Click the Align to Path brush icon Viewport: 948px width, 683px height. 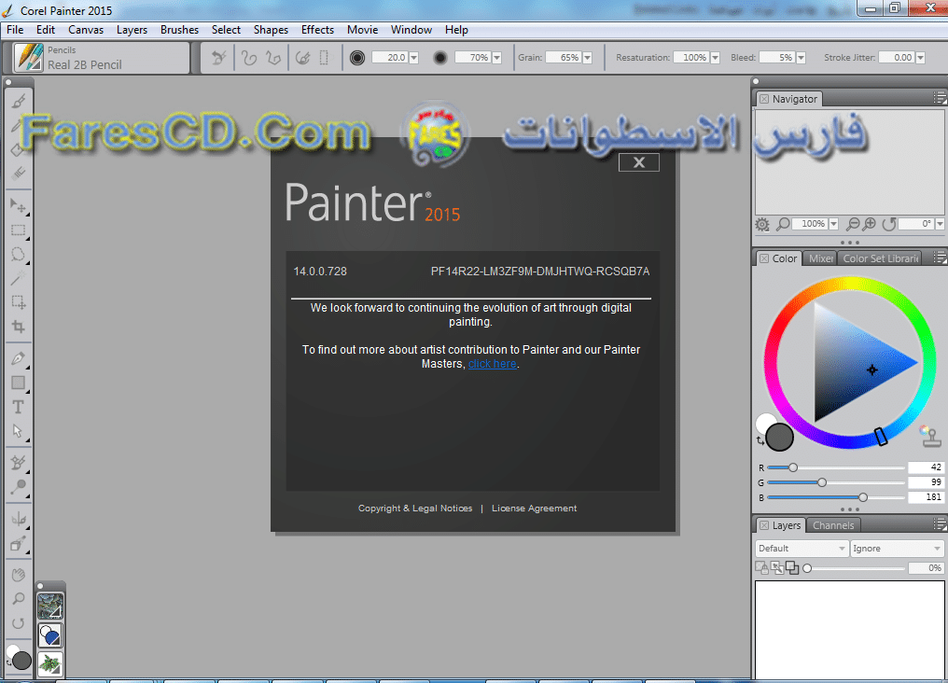coord(302,58)
